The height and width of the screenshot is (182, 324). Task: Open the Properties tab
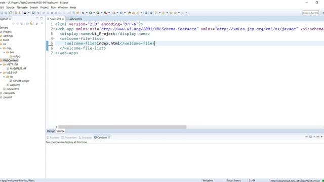pos(69,138)
